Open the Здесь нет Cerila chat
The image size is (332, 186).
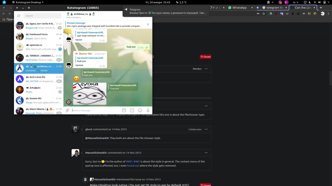pyautogui.click(x=39, y=26)
